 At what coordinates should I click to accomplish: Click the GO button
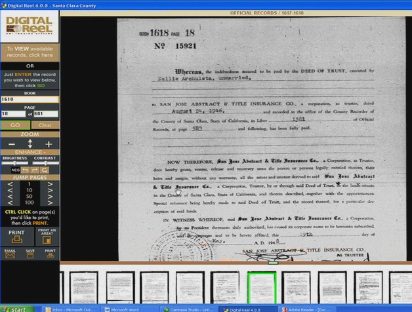point(15,125)
